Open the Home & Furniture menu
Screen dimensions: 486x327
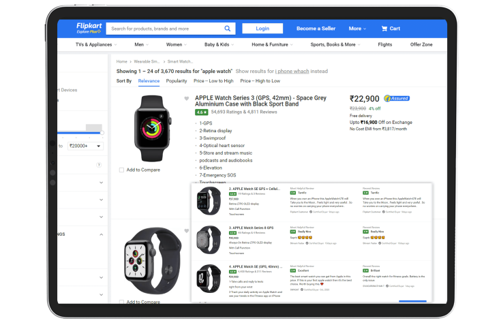[x=272, y=44]
